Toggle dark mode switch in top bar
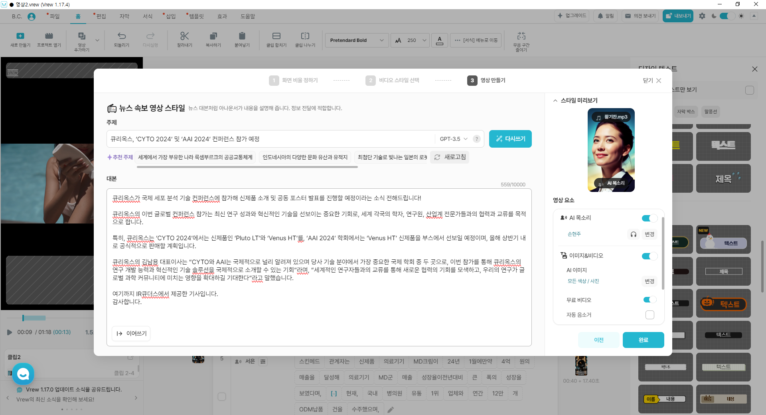 coord(727,16)
